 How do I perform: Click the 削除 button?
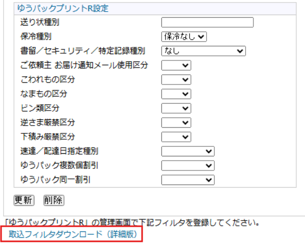tap(54, 200)
